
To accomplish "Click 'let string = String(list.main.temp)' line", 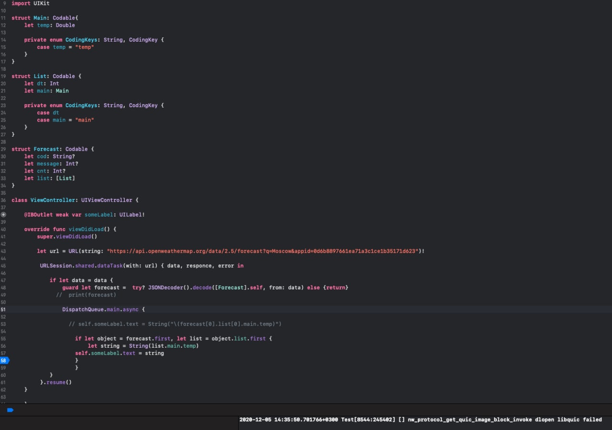I will (143, 346).
